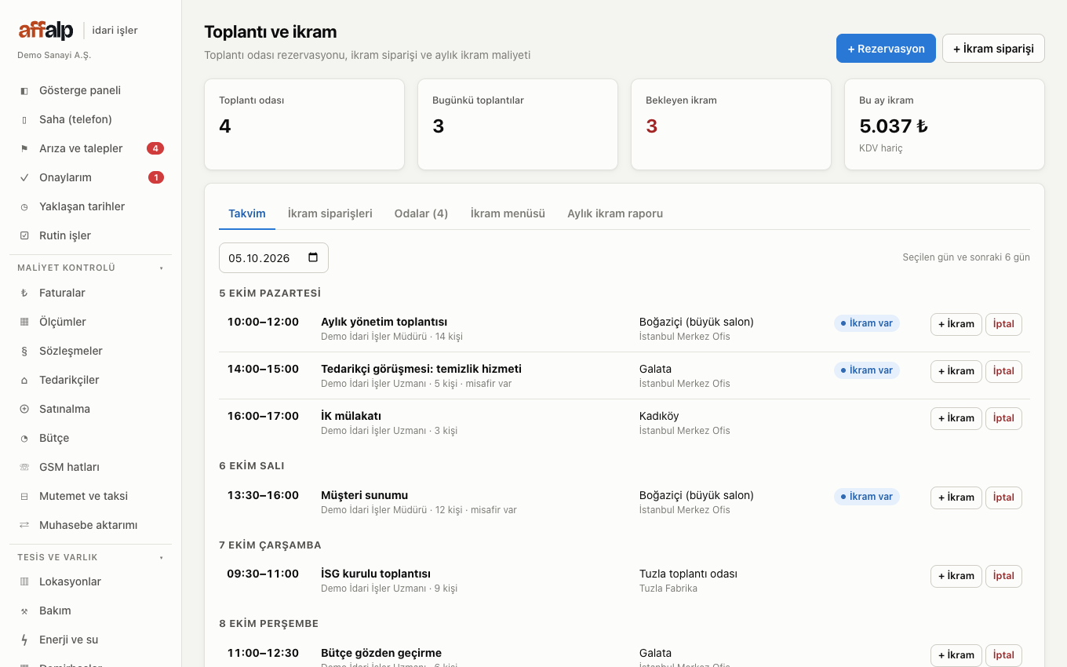Open Enerji ve su lightning icon
Screen dimensions: 1067x667
pos(24,640)
